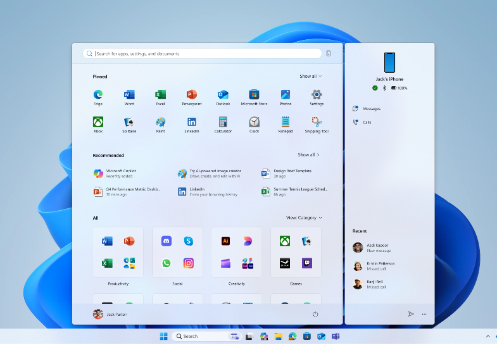Open Task View on the taskbar
The image size is (497, 345).
[x=249, y=336]
